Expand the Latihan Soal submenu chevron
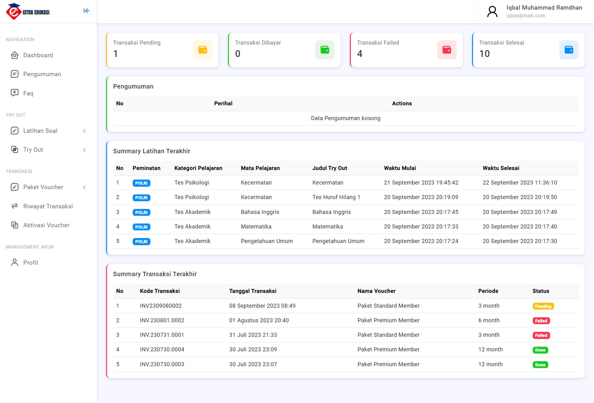Image resolution: width=594 pixels, height=403 pixels. [x=85, y=131]
